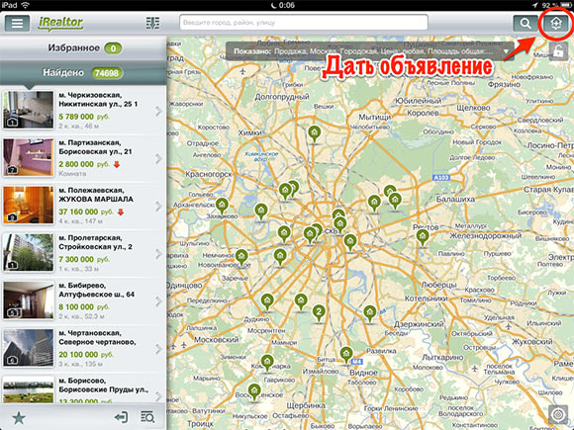Open the м. Полежаевская listing

click(83, 206)
